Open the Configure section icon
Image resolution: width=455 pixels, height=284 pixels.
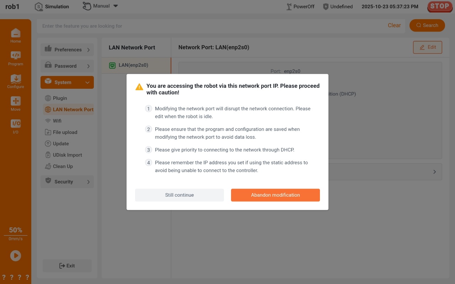[x=16, y=78]
